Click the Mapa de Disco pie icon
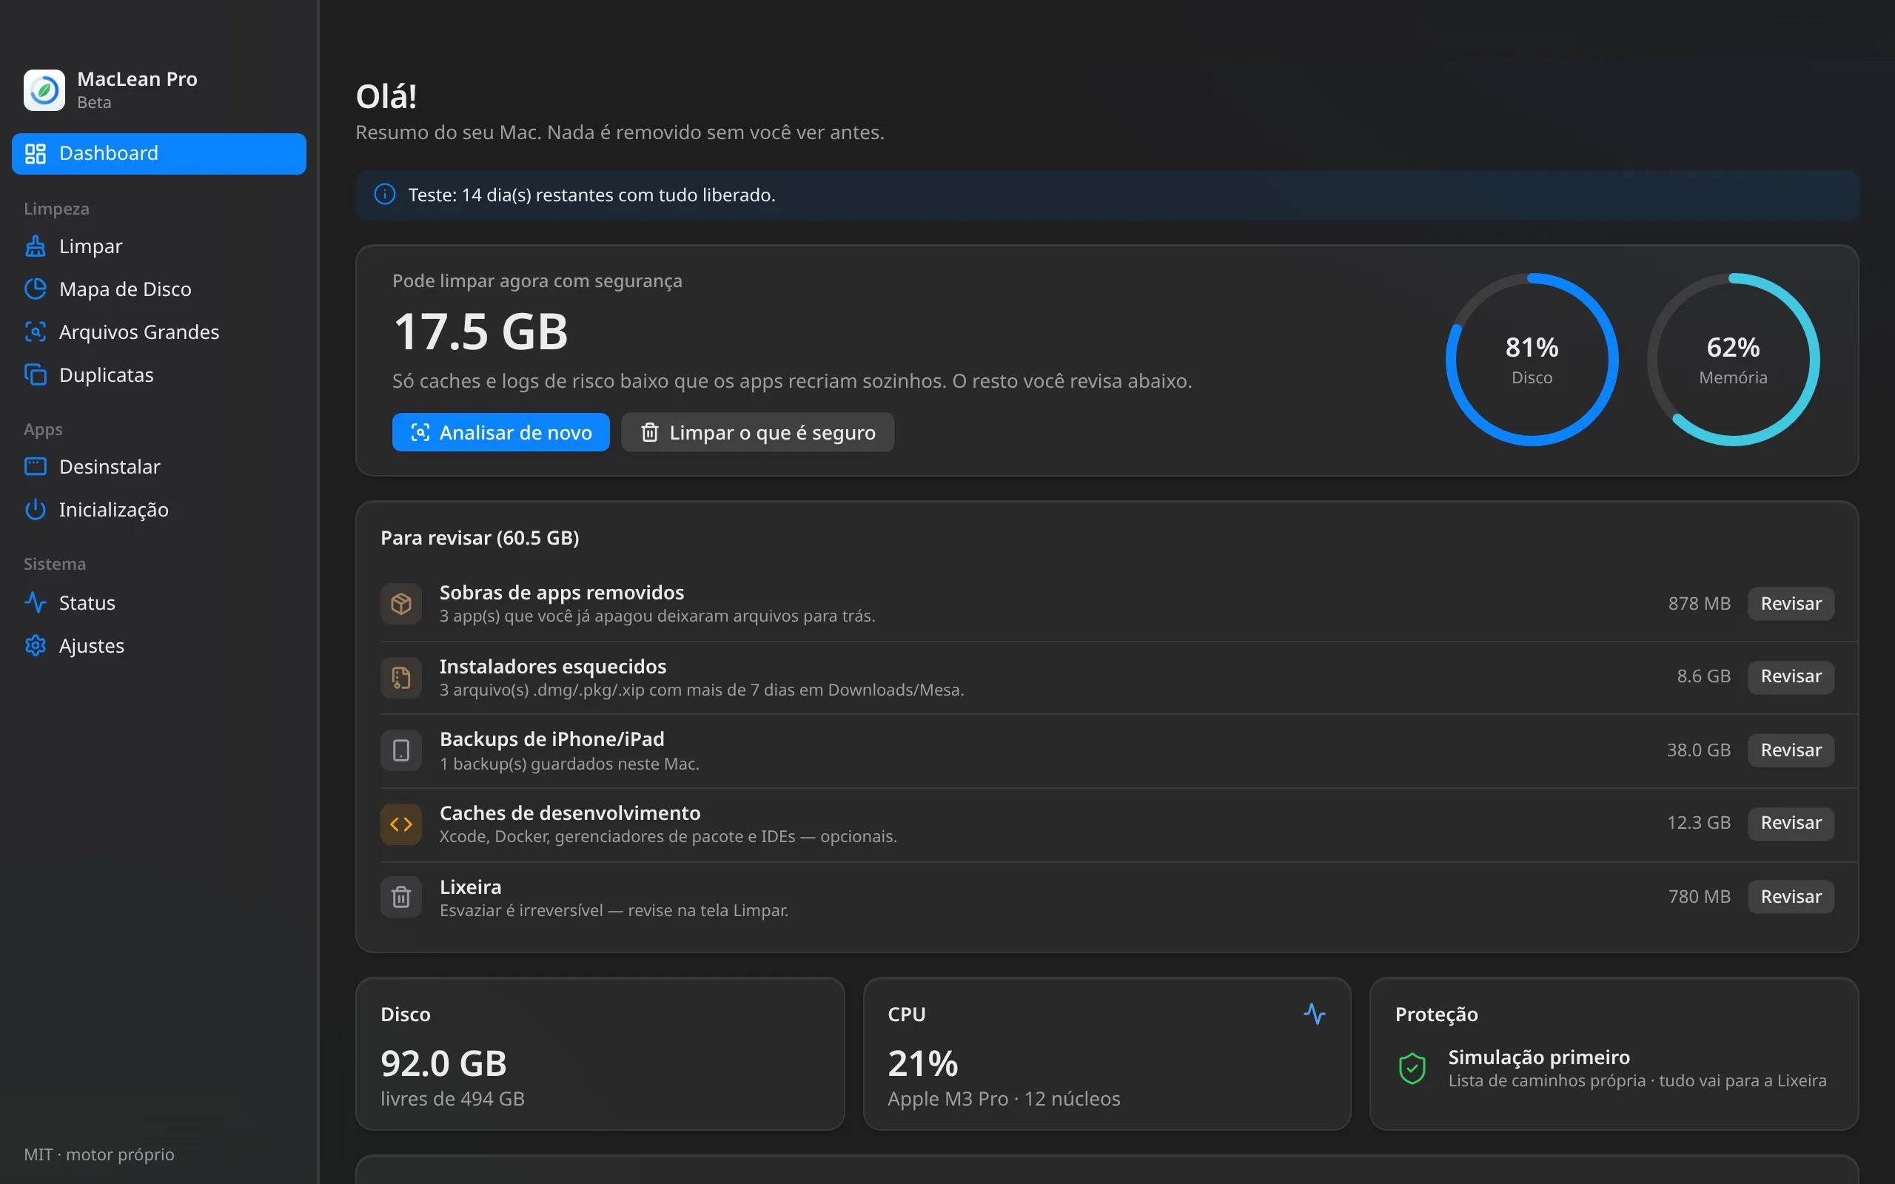The width and height of the screenshot is (1895, 1184). (36, 289)
